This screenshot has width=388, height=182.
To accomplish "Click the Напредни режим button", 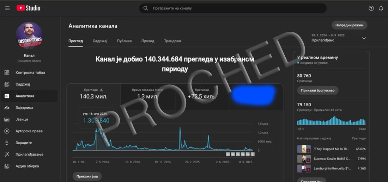I will click(350, 25).
